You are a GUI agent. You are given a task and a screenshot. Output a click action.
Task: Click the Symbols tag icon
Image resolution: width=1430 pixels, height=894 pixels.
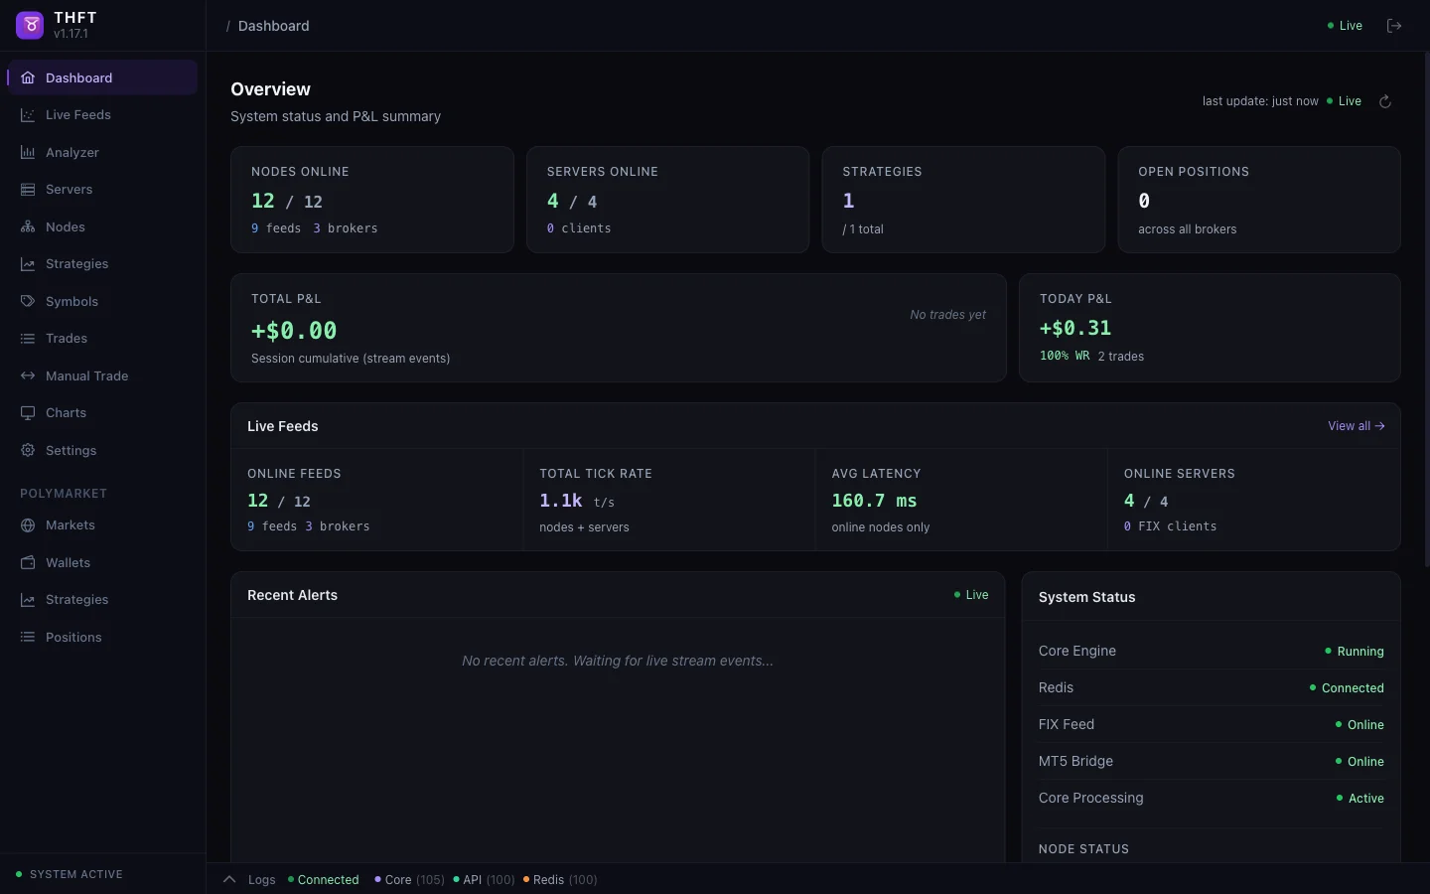coord(28,301)
